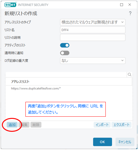Confirm with the OK button

click(x=102, y=142)
